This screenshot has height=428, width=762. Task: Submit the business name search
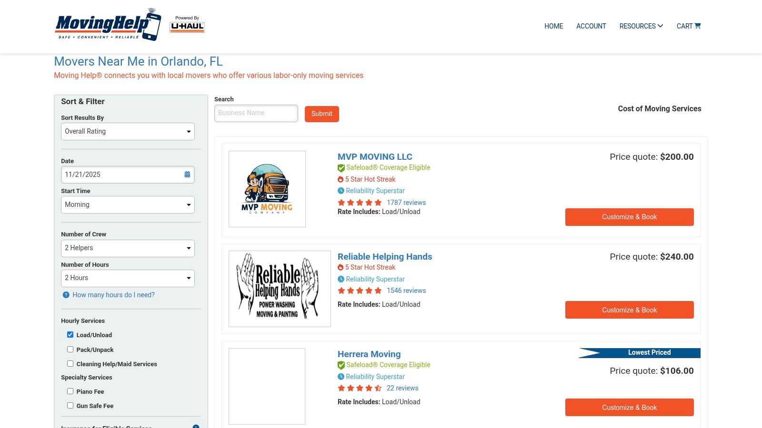pos(322,114)
